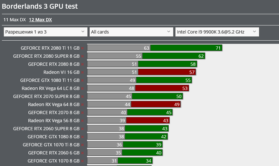This screenshot has width=279, height=166.
Task: Click green 62 bar of RTX 2080 SUPER
Action: pyautogui.click(x=174, y=56)
